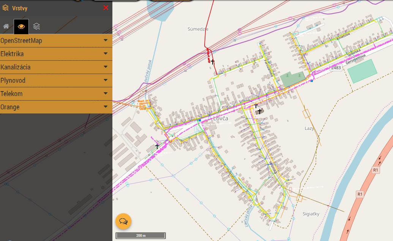Click the Súmedzie place label on map
393x241 pixels.
tap(198, 29)
